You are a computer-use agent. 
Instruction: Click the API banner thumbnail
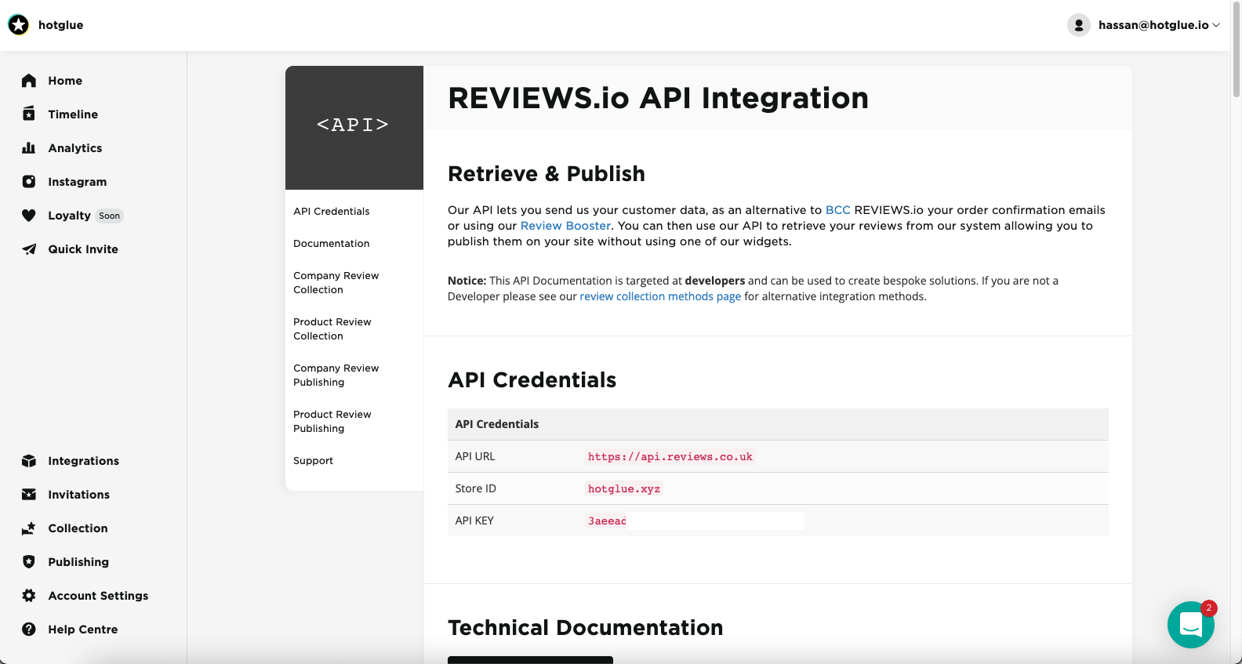click(354, 128)
